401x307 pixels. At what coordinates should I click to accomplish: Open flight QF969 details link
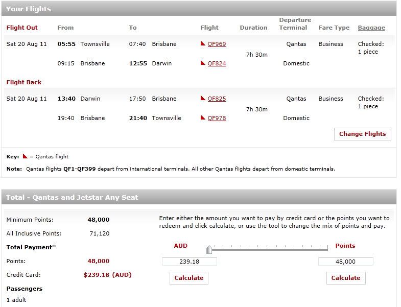[217, 44]
